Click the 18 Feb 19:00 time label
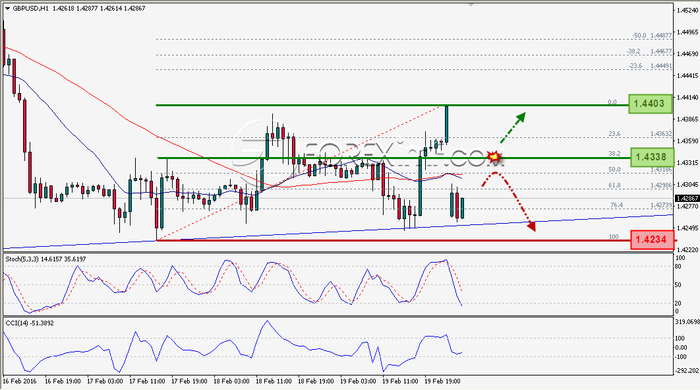700x390 pixels. pos(316,381)
